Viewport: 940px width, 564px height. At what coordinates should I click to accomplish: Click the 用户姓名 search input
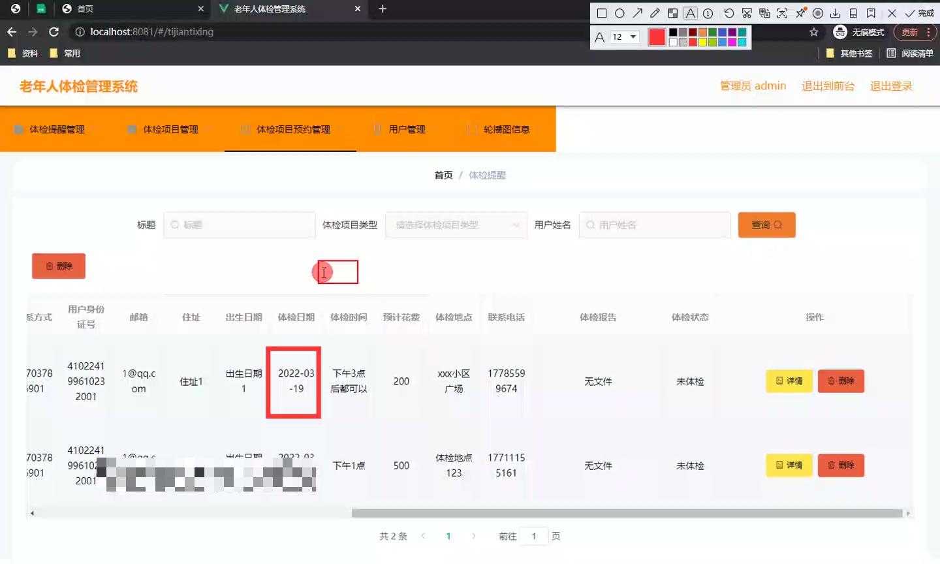coord(655,225)
